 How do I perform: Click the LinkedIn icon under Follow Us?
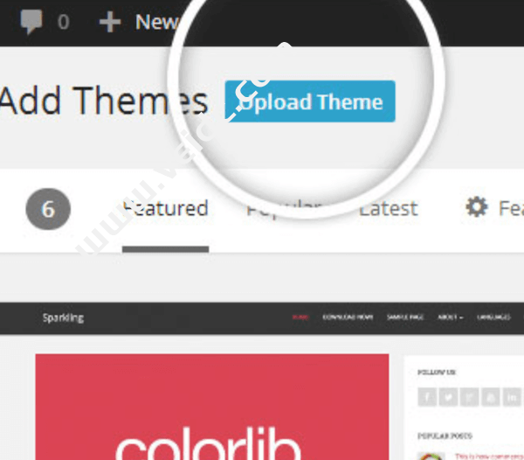(512, 397)
